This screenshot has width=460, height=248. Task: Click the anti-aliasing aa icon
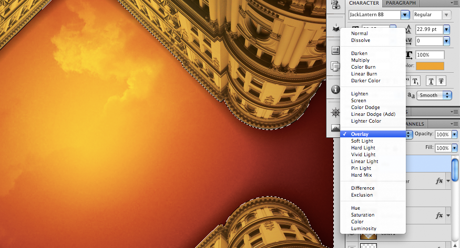[411, 95]
